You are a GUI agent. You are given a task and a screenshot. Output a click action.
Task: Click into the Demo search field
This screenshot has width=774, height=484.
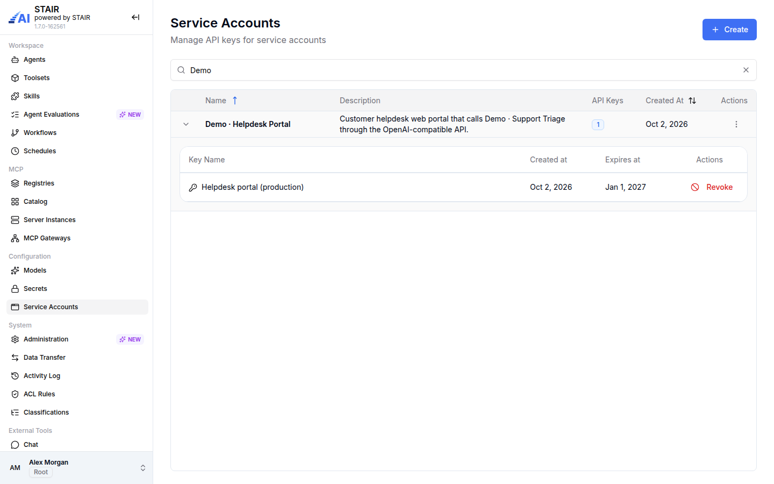(462, 70)
